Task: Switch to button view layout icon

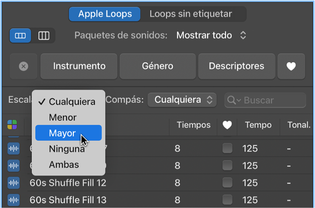Action: tap(20, 36)
